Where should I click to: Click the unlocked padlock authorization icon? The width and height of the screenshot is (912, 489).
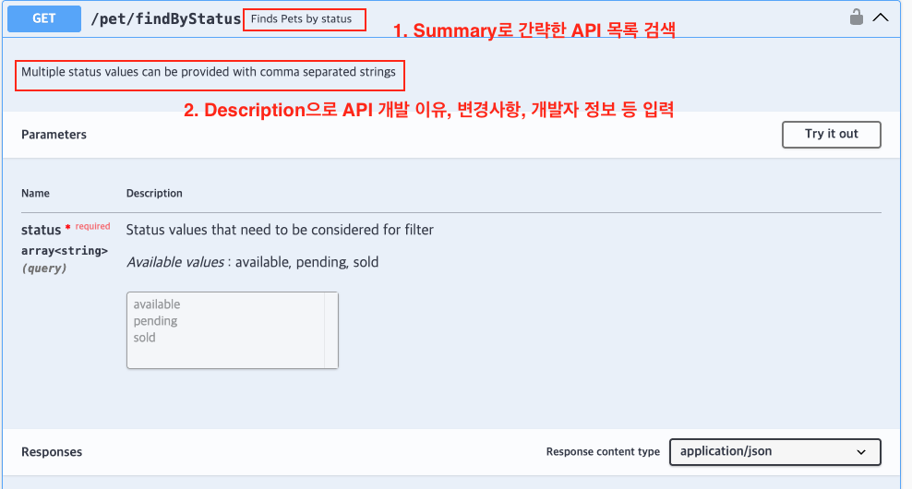[x=856, y=17]
